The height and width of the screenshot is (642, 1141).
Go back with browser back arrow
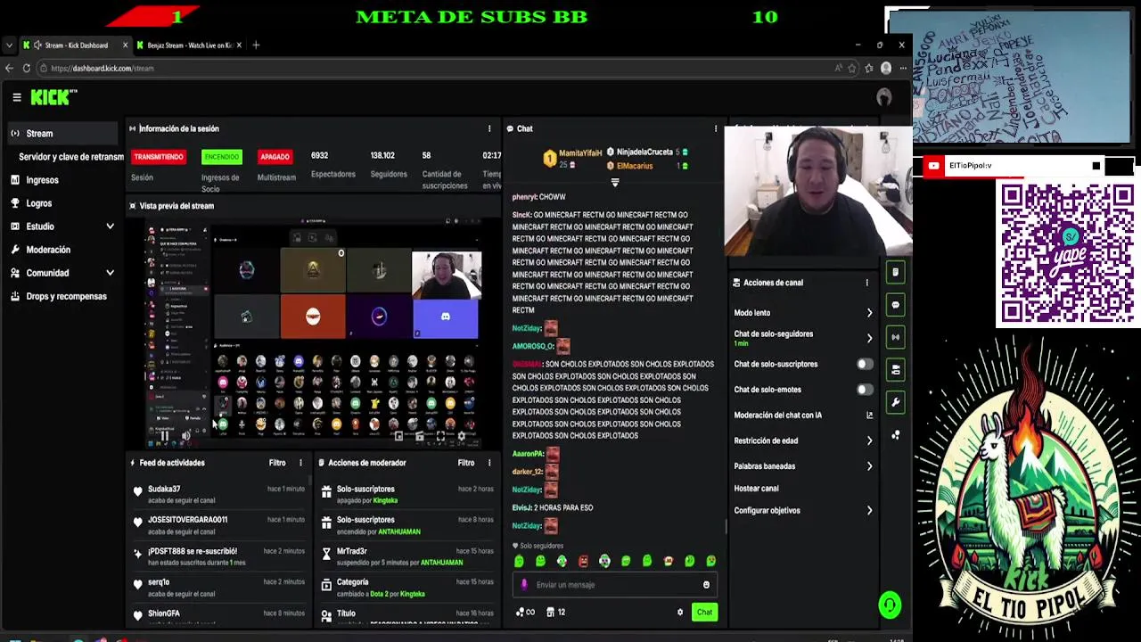click(x=9, y=68)
